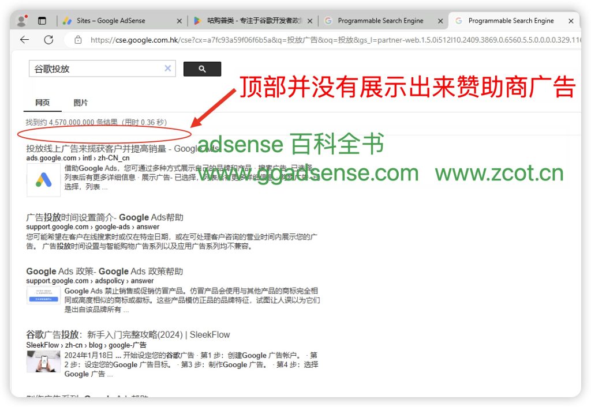Screen dimensions: 591x407
Task: Click the active Programmable Search Engine tab favicon
Action: tap(458, 21)
